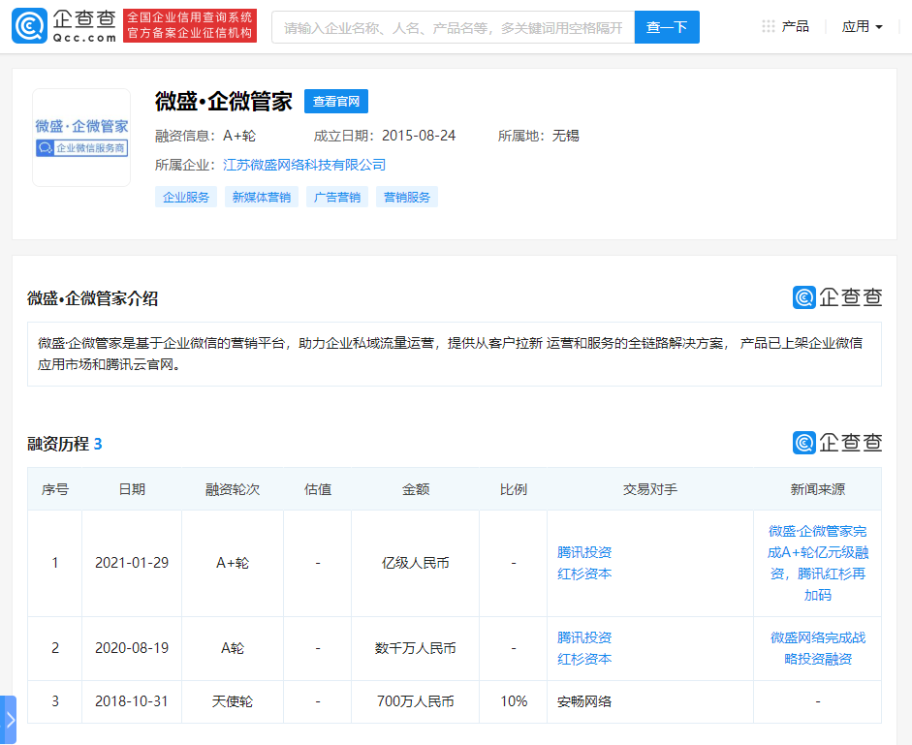
Task: Click the A轮 round cell in row 2
Action: [x=233, y=648]
